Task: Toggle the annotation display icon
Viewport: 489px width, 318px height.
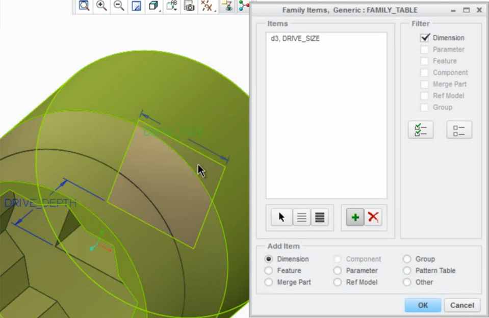Action: [227, 6]
